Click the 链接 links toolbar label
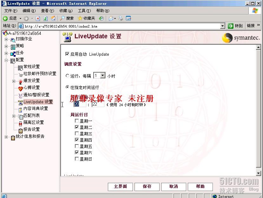This screenshot has width=263, height=198. 251,26
